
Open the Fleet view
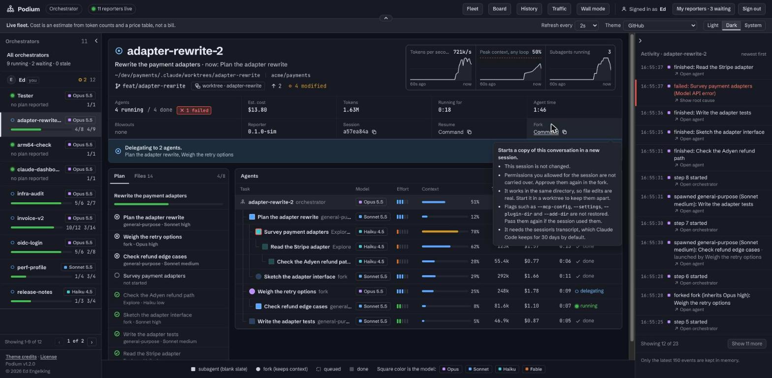(472, 9)
